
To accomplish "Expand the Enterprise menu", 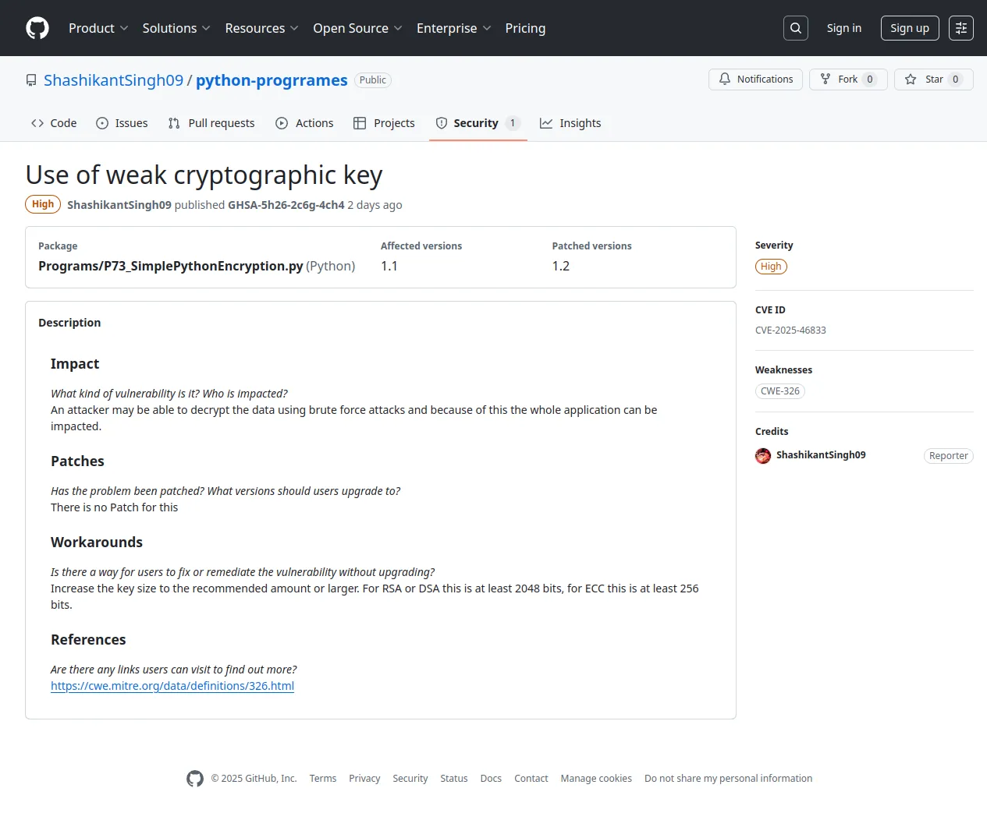I will [x=453, y=28].
